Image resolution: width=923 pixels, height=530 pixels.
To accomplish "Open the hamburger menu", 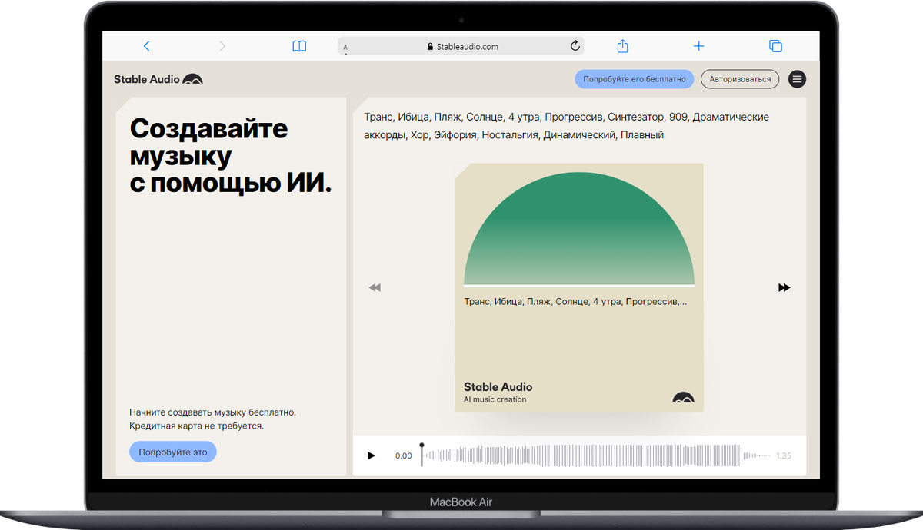I will pos(798,79).
